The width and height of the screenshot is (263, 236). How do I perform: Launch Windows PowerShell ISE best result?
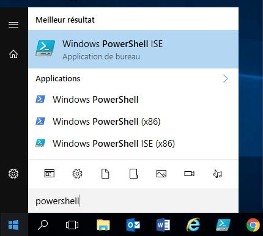133,50
